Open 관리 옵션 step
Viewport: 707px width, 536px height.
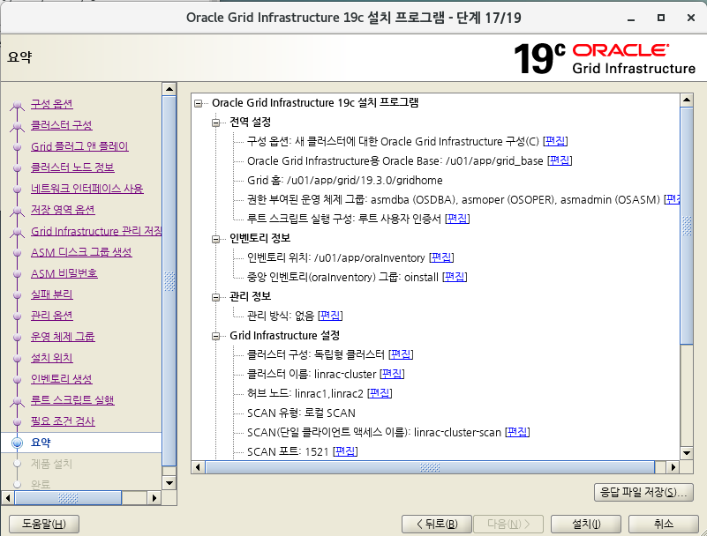(x=52, y=316)
